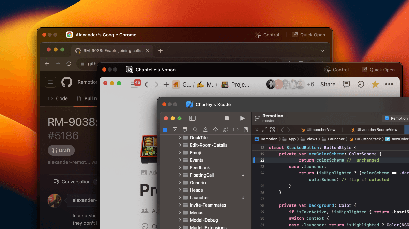Screen dimensions: 409x229
Task: Open Xcode Report navigator icon
Action: (x=246, y=130)
